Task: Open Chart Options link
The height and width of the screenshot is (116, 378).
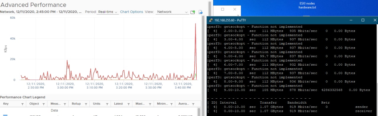Action: (131, 12)
